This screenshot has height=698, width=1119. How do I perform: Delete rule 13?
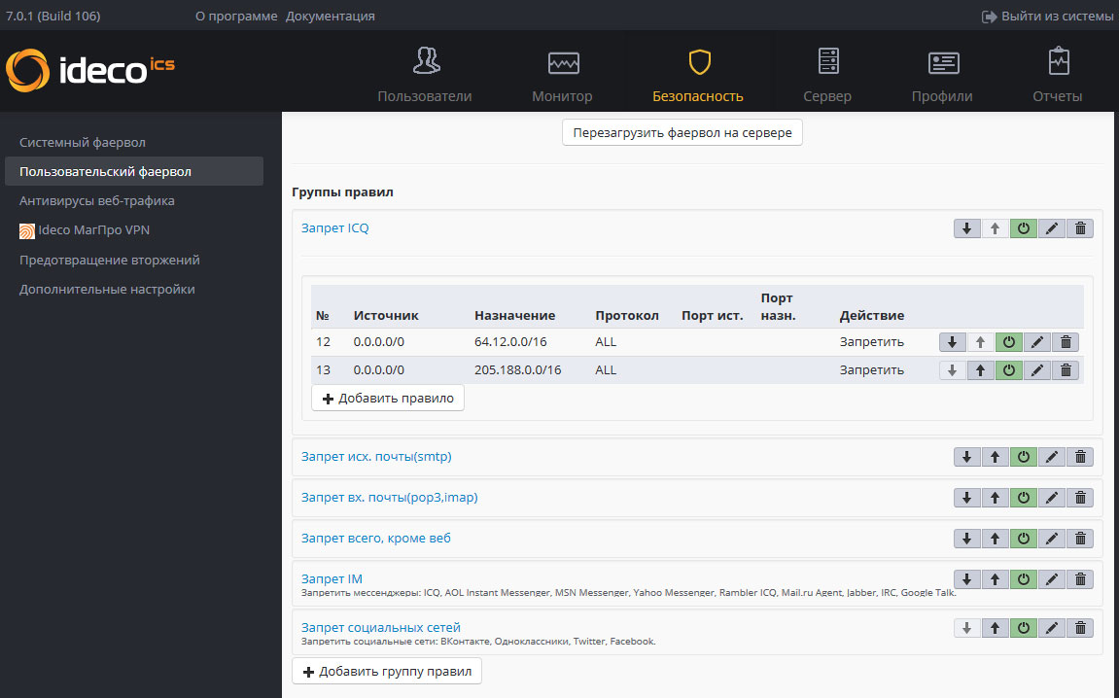tap(1066, 370)
